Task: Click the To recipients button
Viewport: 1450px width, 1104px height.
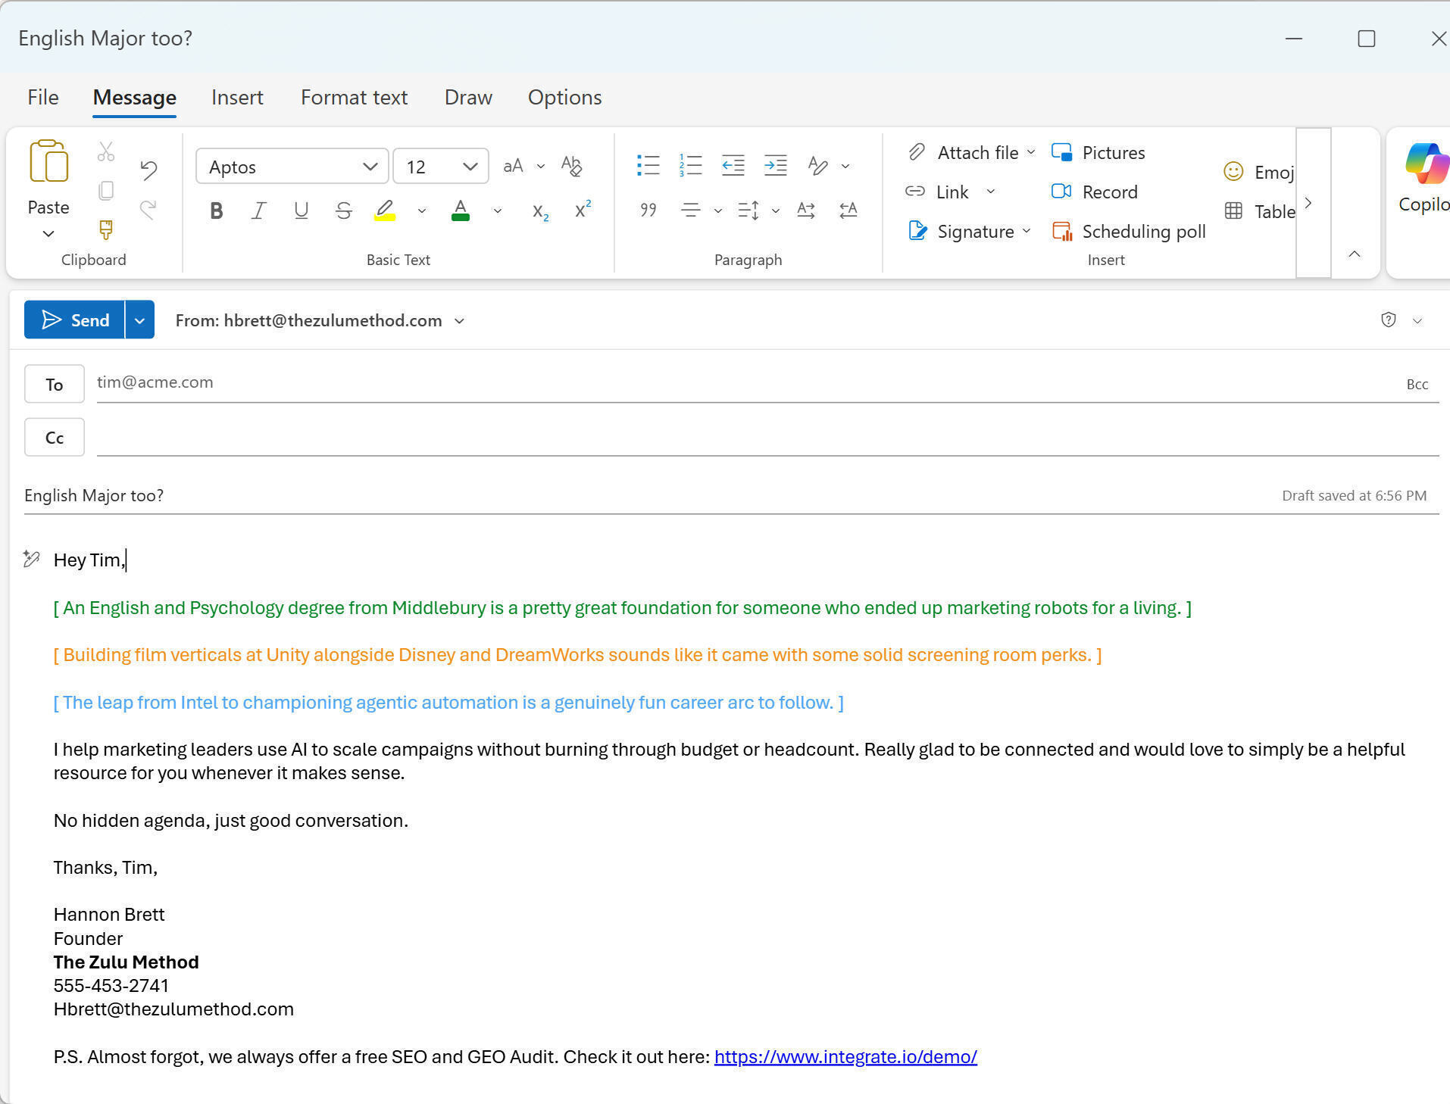Action: 55,384
